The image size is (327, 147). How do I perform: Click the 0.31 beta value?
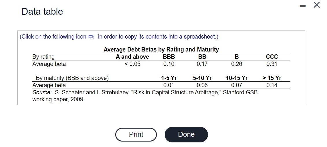click(x=272, y=64)
